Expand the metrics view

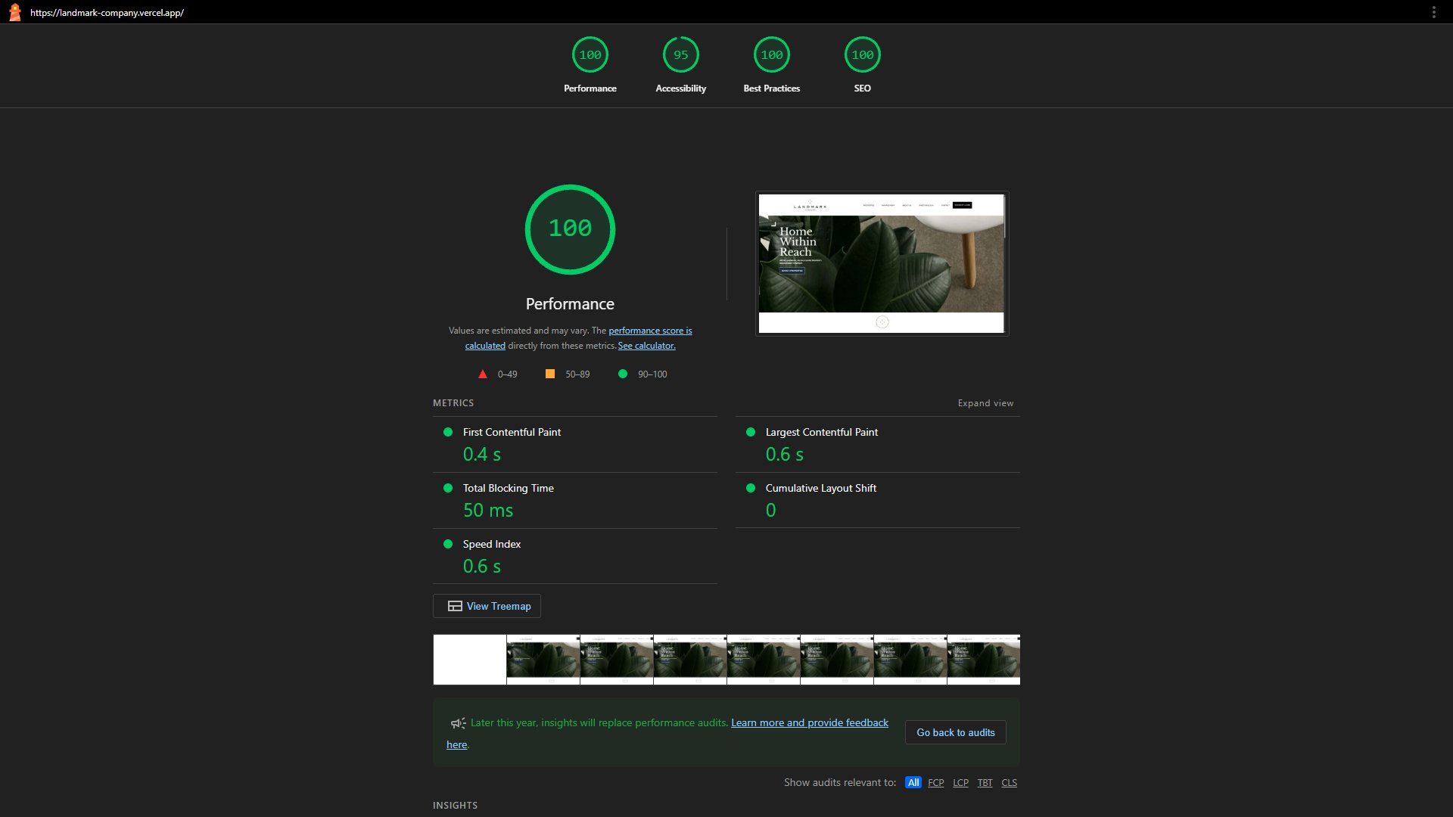point(985,403)
